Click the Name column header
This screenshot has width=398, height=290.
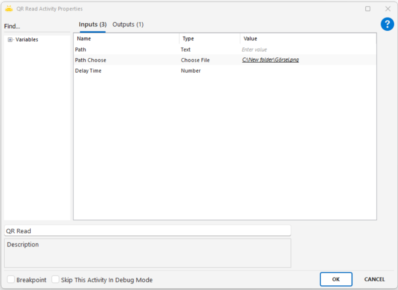(x=126, y=38)
